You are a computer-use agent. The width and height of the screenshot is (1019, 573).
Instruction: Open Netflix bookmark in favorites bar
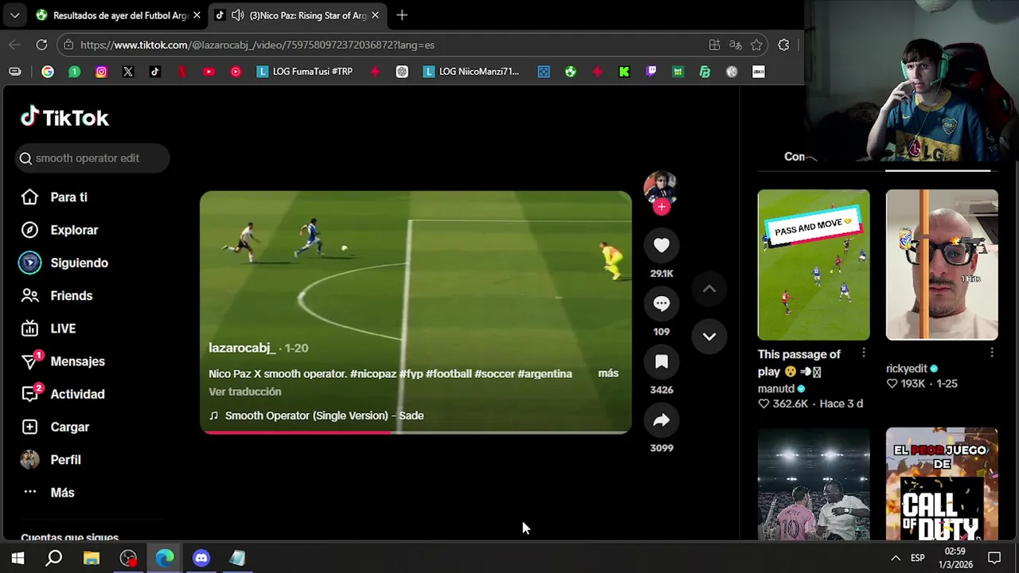182,72
